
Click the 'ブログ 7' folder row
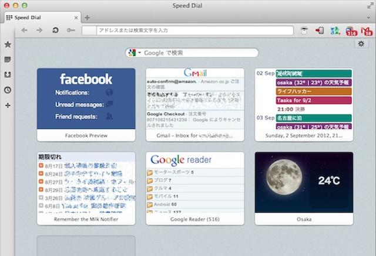pos(195,180)
